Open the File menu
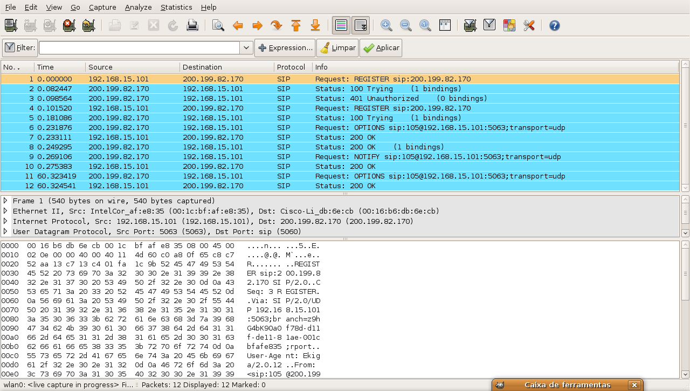This screenshot has width=690, height=391. click(10, 7)
